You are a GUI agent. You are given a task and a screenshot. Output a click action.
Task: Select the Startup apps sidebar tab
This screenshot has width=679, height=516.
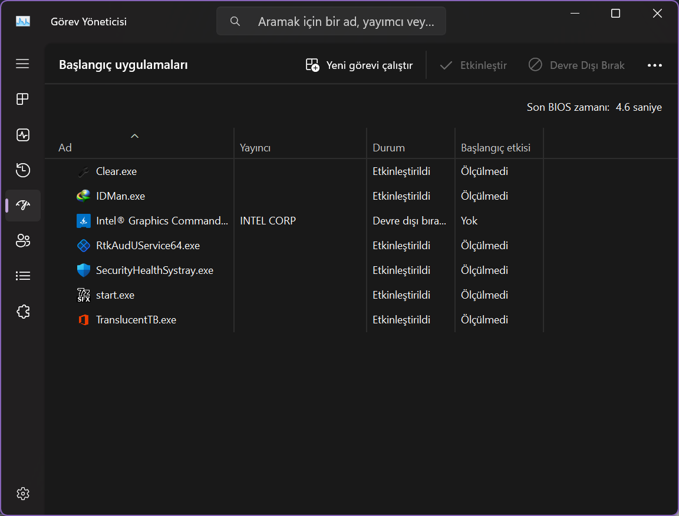tap(22, 205)
